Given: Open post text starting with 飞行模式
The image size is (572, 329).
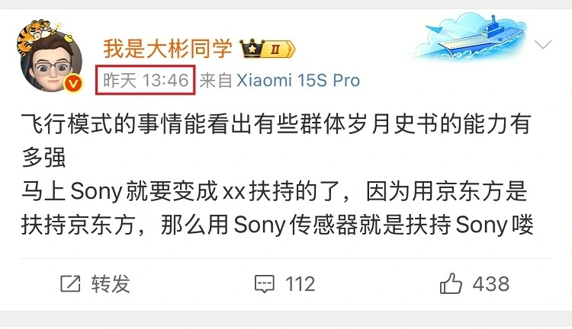Looking at the screenshot, I should point(276,140).
